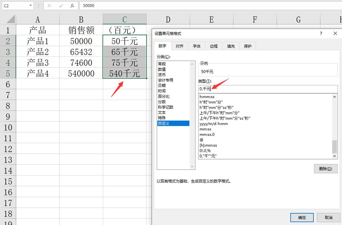This screenshot has height=225, width=342.
Task: Select the yyyy/m/d h:mm format entry
Action: [x=214, y=124]
